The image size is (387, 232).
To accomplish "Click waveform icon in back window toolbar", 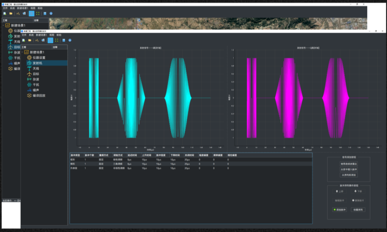I will [x=18, y=13].
